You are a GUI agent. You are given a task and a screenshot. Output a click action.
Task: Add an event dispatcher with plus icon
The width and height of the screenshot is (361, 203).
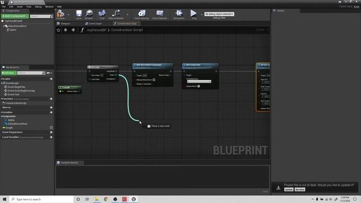point(51,133)
